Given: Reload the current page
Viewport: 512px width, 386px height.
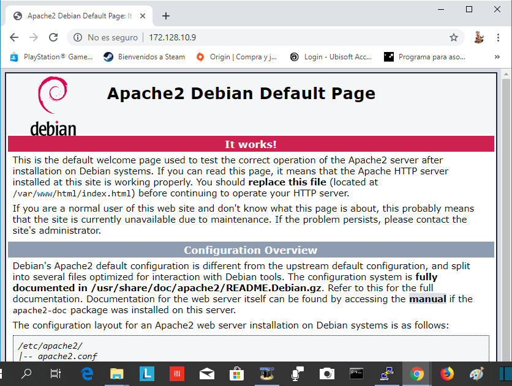Looking at the screenshot, I should [x=53, y=37].
